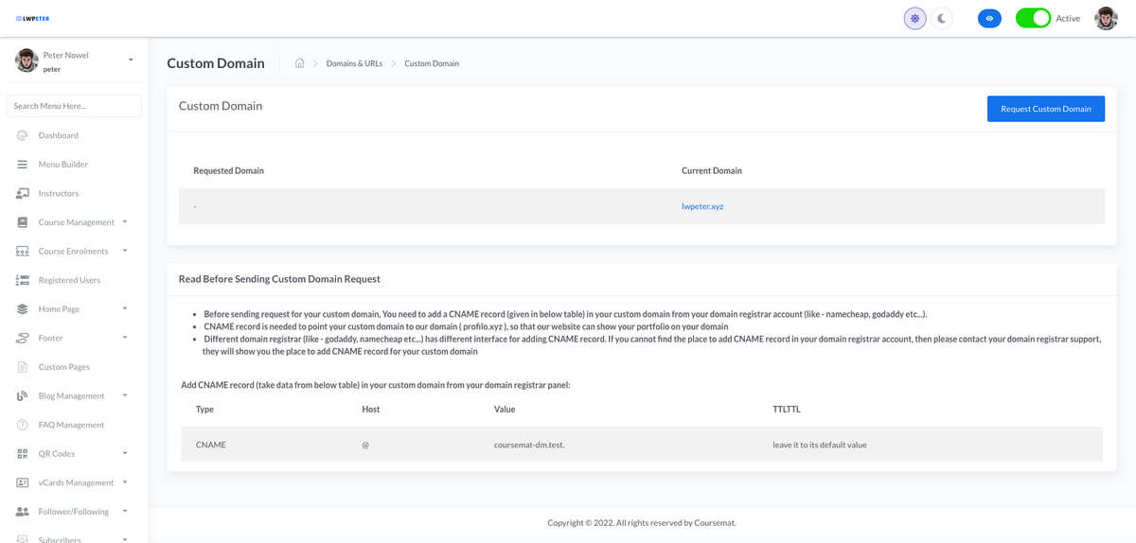Viewport: 1136px width, 543px height.
Task: Open the top-right user avatar menu
Action: pyautogui.click(x=1106, y=18)
